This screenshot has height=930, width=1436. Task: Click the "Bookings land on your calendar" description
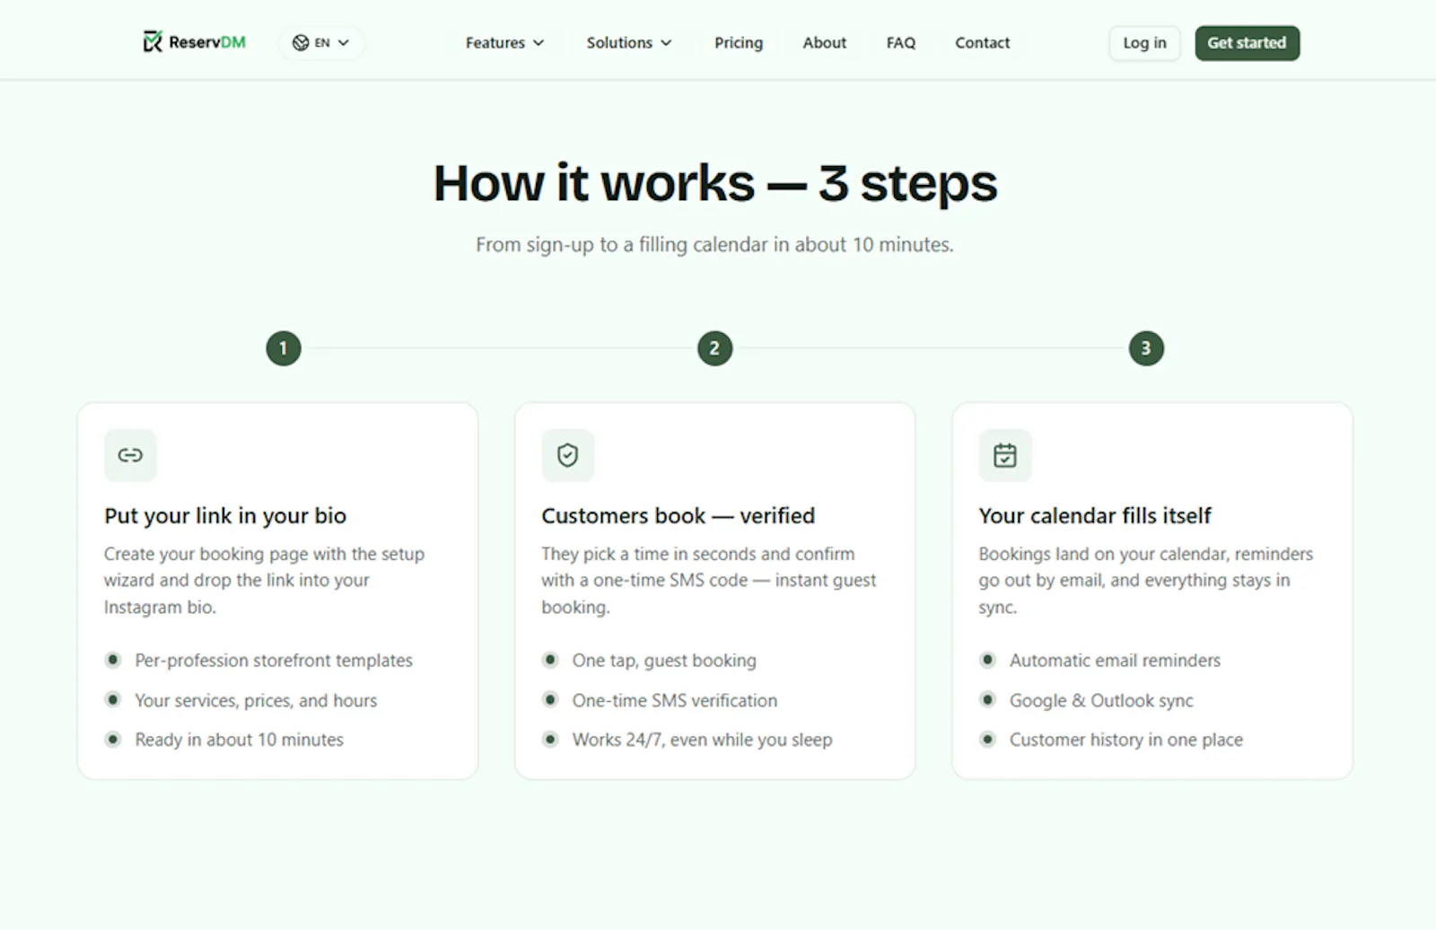[x=1146, y=580]
